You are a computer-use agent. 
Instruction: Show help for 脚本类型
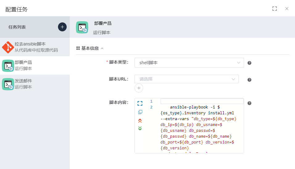coord(249,63)
